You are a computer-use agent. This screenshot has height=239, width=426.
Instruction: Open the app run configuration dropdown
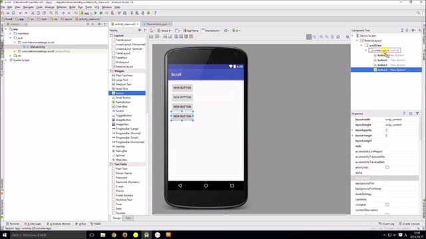click(x=86, y=13)
